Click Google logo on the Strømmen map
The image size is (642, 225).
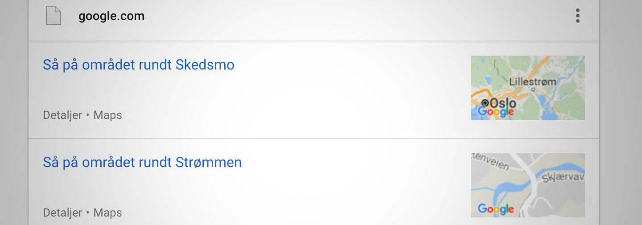[x=495, y=209]
